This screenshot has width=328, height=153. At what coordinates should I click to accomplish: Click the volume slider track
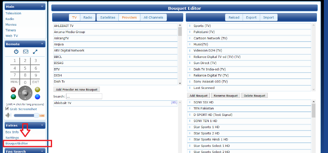(25, 115)
